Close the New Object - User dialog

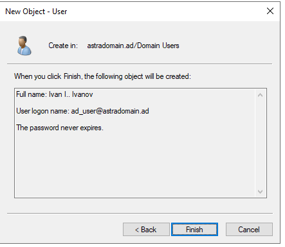point(270,11)
